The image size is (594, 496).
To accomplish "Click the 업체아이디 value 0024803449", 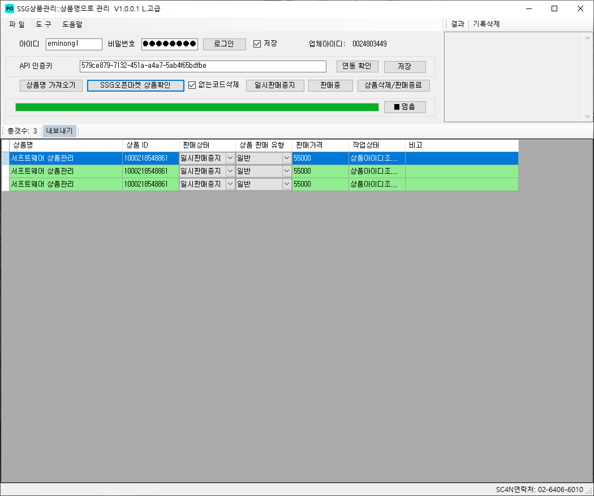I will coord(370,44).
